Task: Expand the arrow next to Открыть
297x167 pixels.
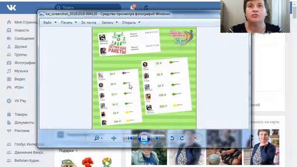Action: pyautogui.click(x=139, y=22)
